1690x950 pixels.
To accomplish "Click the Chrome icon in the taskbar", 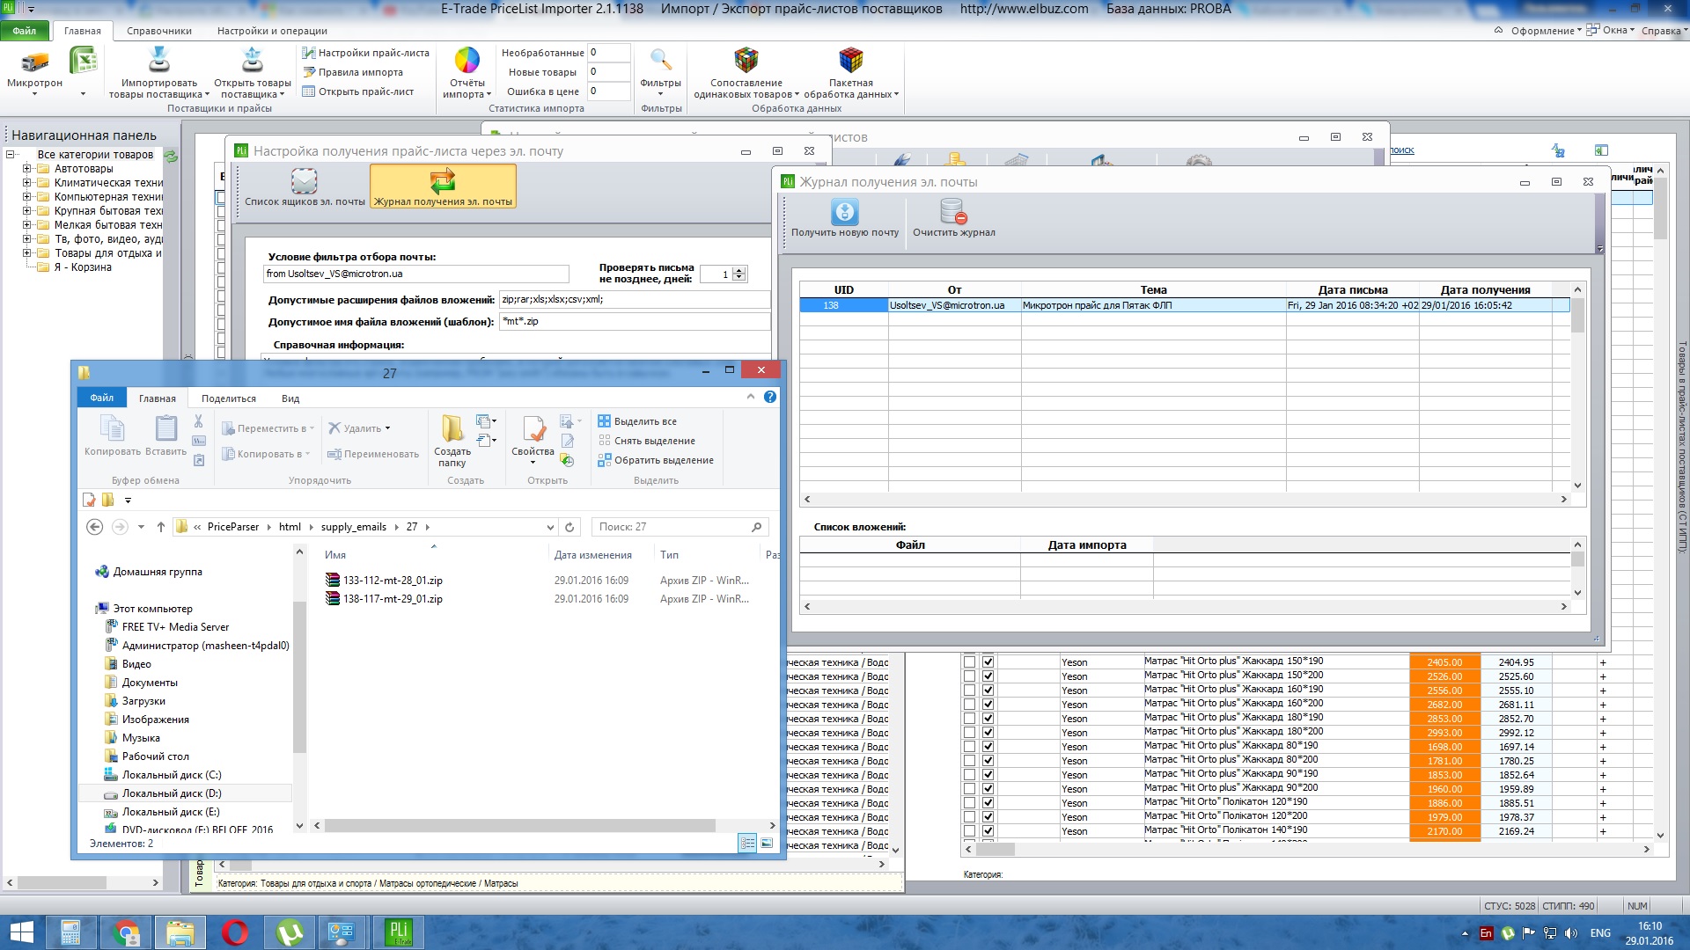I will [126, 932].
